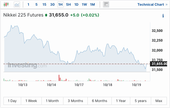
Task: Click the green up arrow beside price
Action: point(46,15)
